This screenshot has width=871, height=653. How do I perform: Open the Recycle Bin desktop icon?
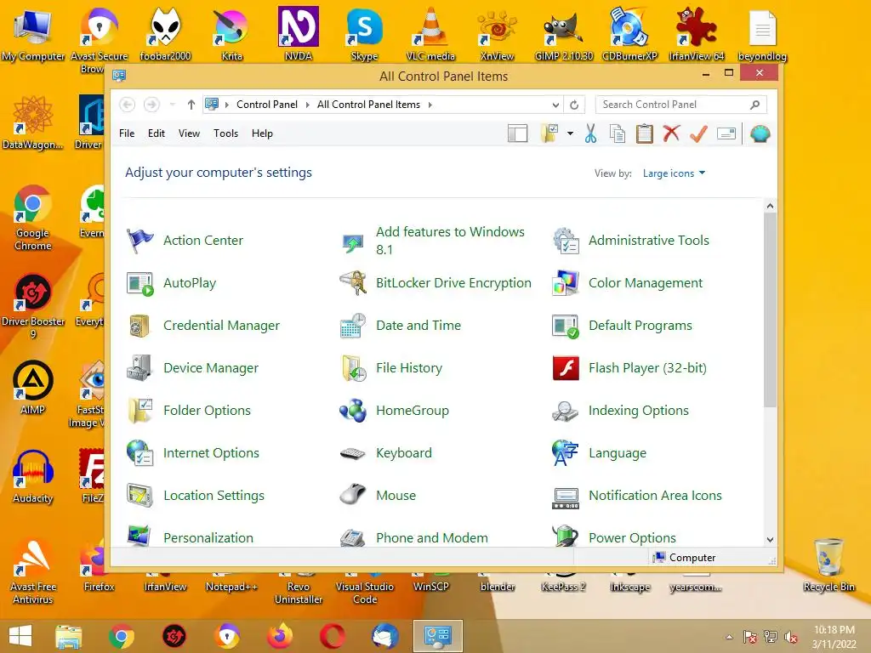tap(828, 565)
